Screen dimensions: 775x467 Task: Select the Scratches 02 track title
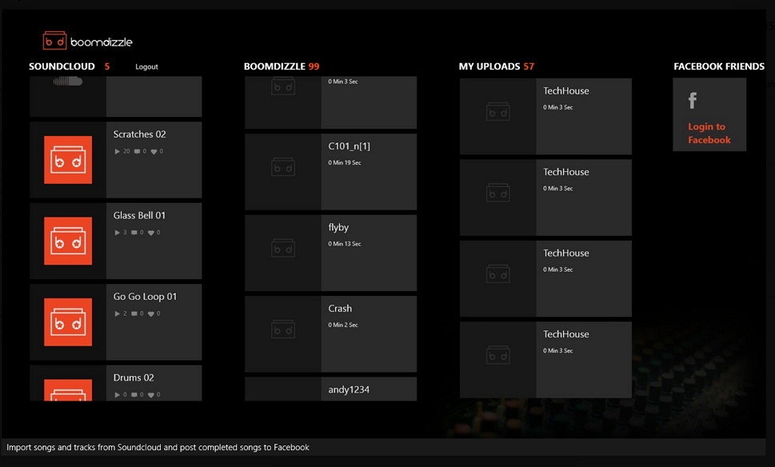[x=139, y=134]
